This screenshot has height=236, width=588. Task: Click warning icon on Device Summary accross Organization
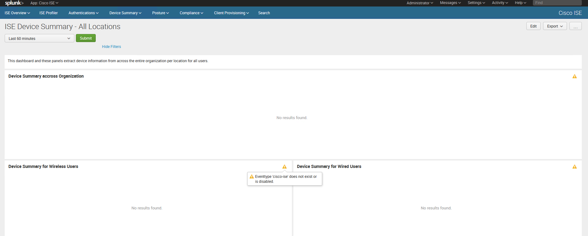coord(574,76)
